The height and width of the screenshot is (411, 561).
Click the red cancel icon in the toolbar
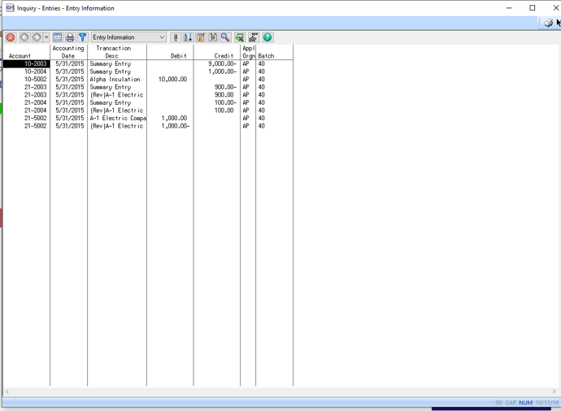click(11, 37)
